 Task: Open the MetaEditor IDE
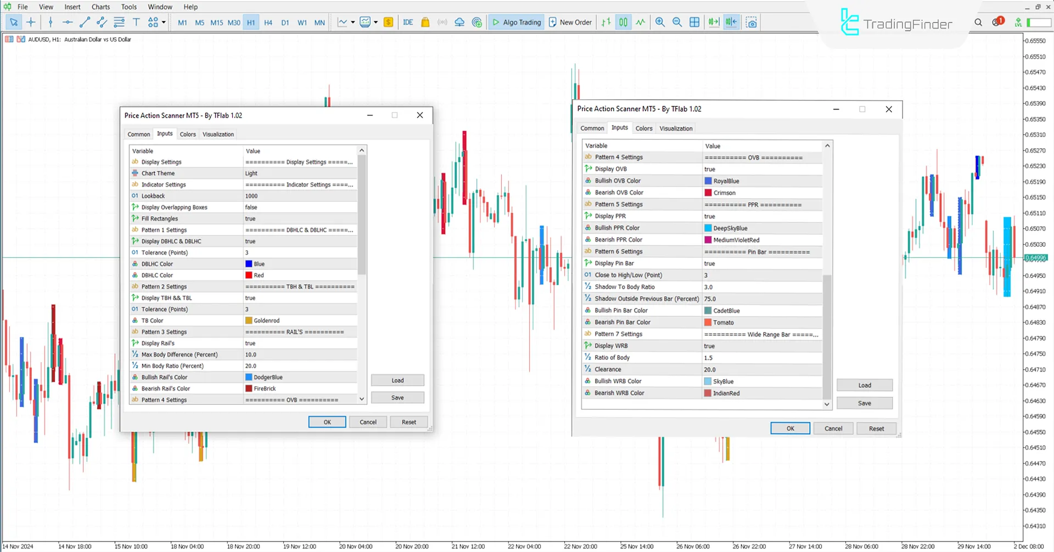(408, 22)
